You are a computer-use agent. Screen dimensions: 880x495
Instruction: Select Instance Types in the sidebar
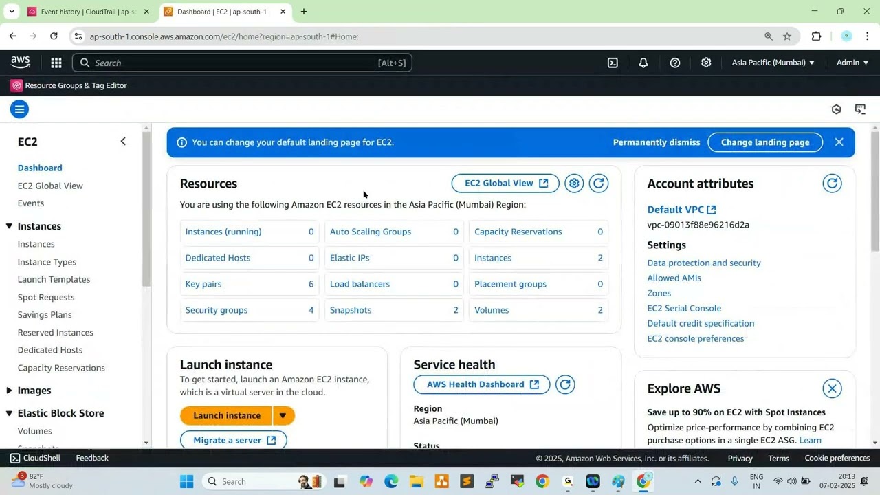click(x=47, y=262)
